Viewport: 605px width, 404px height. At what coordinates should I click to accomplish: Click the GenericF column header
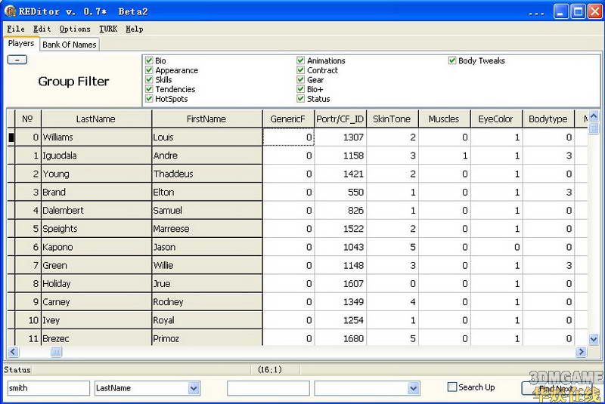pos(288,119)
